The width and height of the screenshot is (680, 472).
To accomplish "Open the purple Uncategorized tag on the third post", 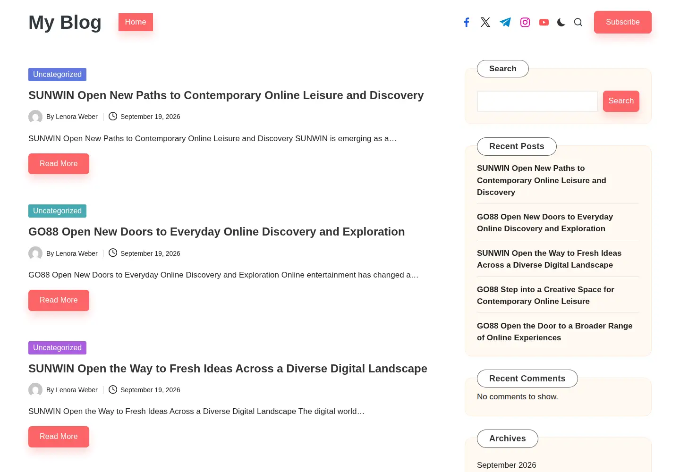I will 57,348.
